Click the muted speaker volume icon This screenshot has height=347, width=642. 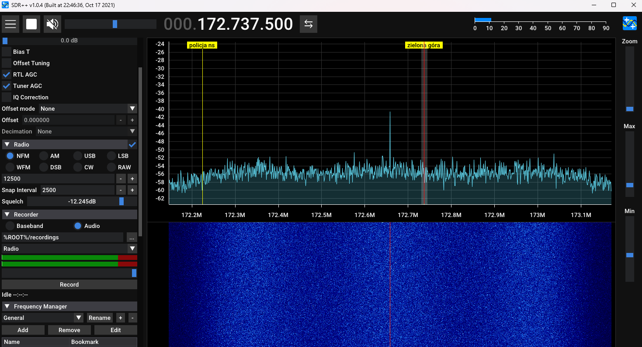point(52,24)
